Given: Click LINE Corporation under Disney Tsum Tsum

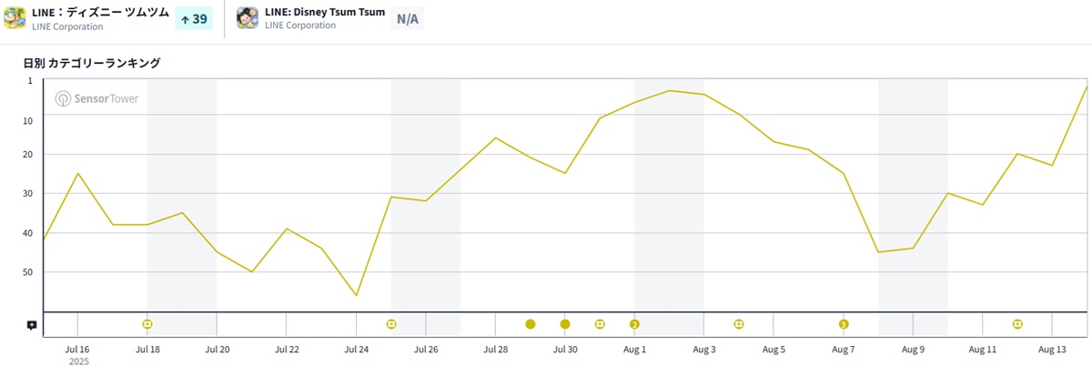Looking at the screenshot, I should 300,25.
